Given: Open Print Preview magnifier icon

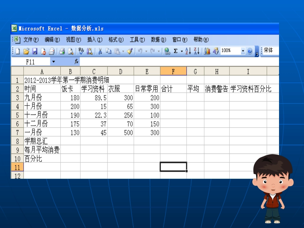Looking at the screenshot, I should pos(71,51).
